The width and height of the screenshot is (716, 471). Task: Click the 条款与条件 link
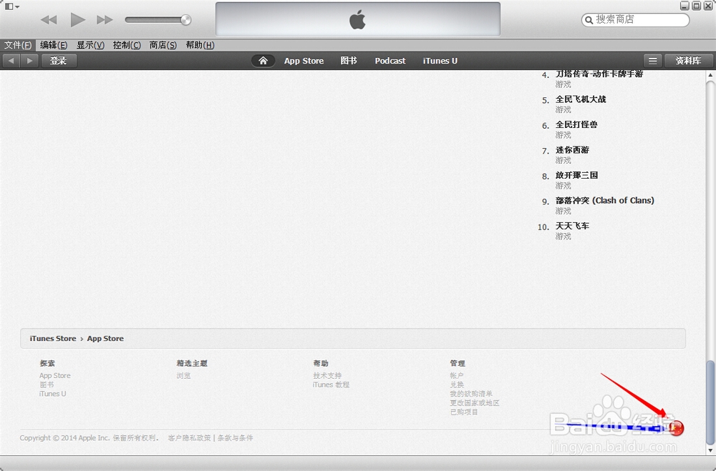click(x=235, y=438)
